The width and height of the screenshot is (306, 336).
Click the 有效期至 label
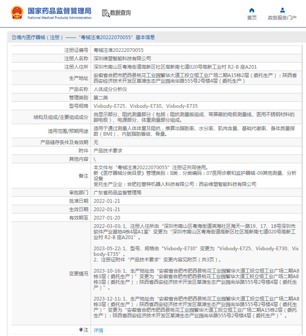pyautogui.click(x=79, y=217)
